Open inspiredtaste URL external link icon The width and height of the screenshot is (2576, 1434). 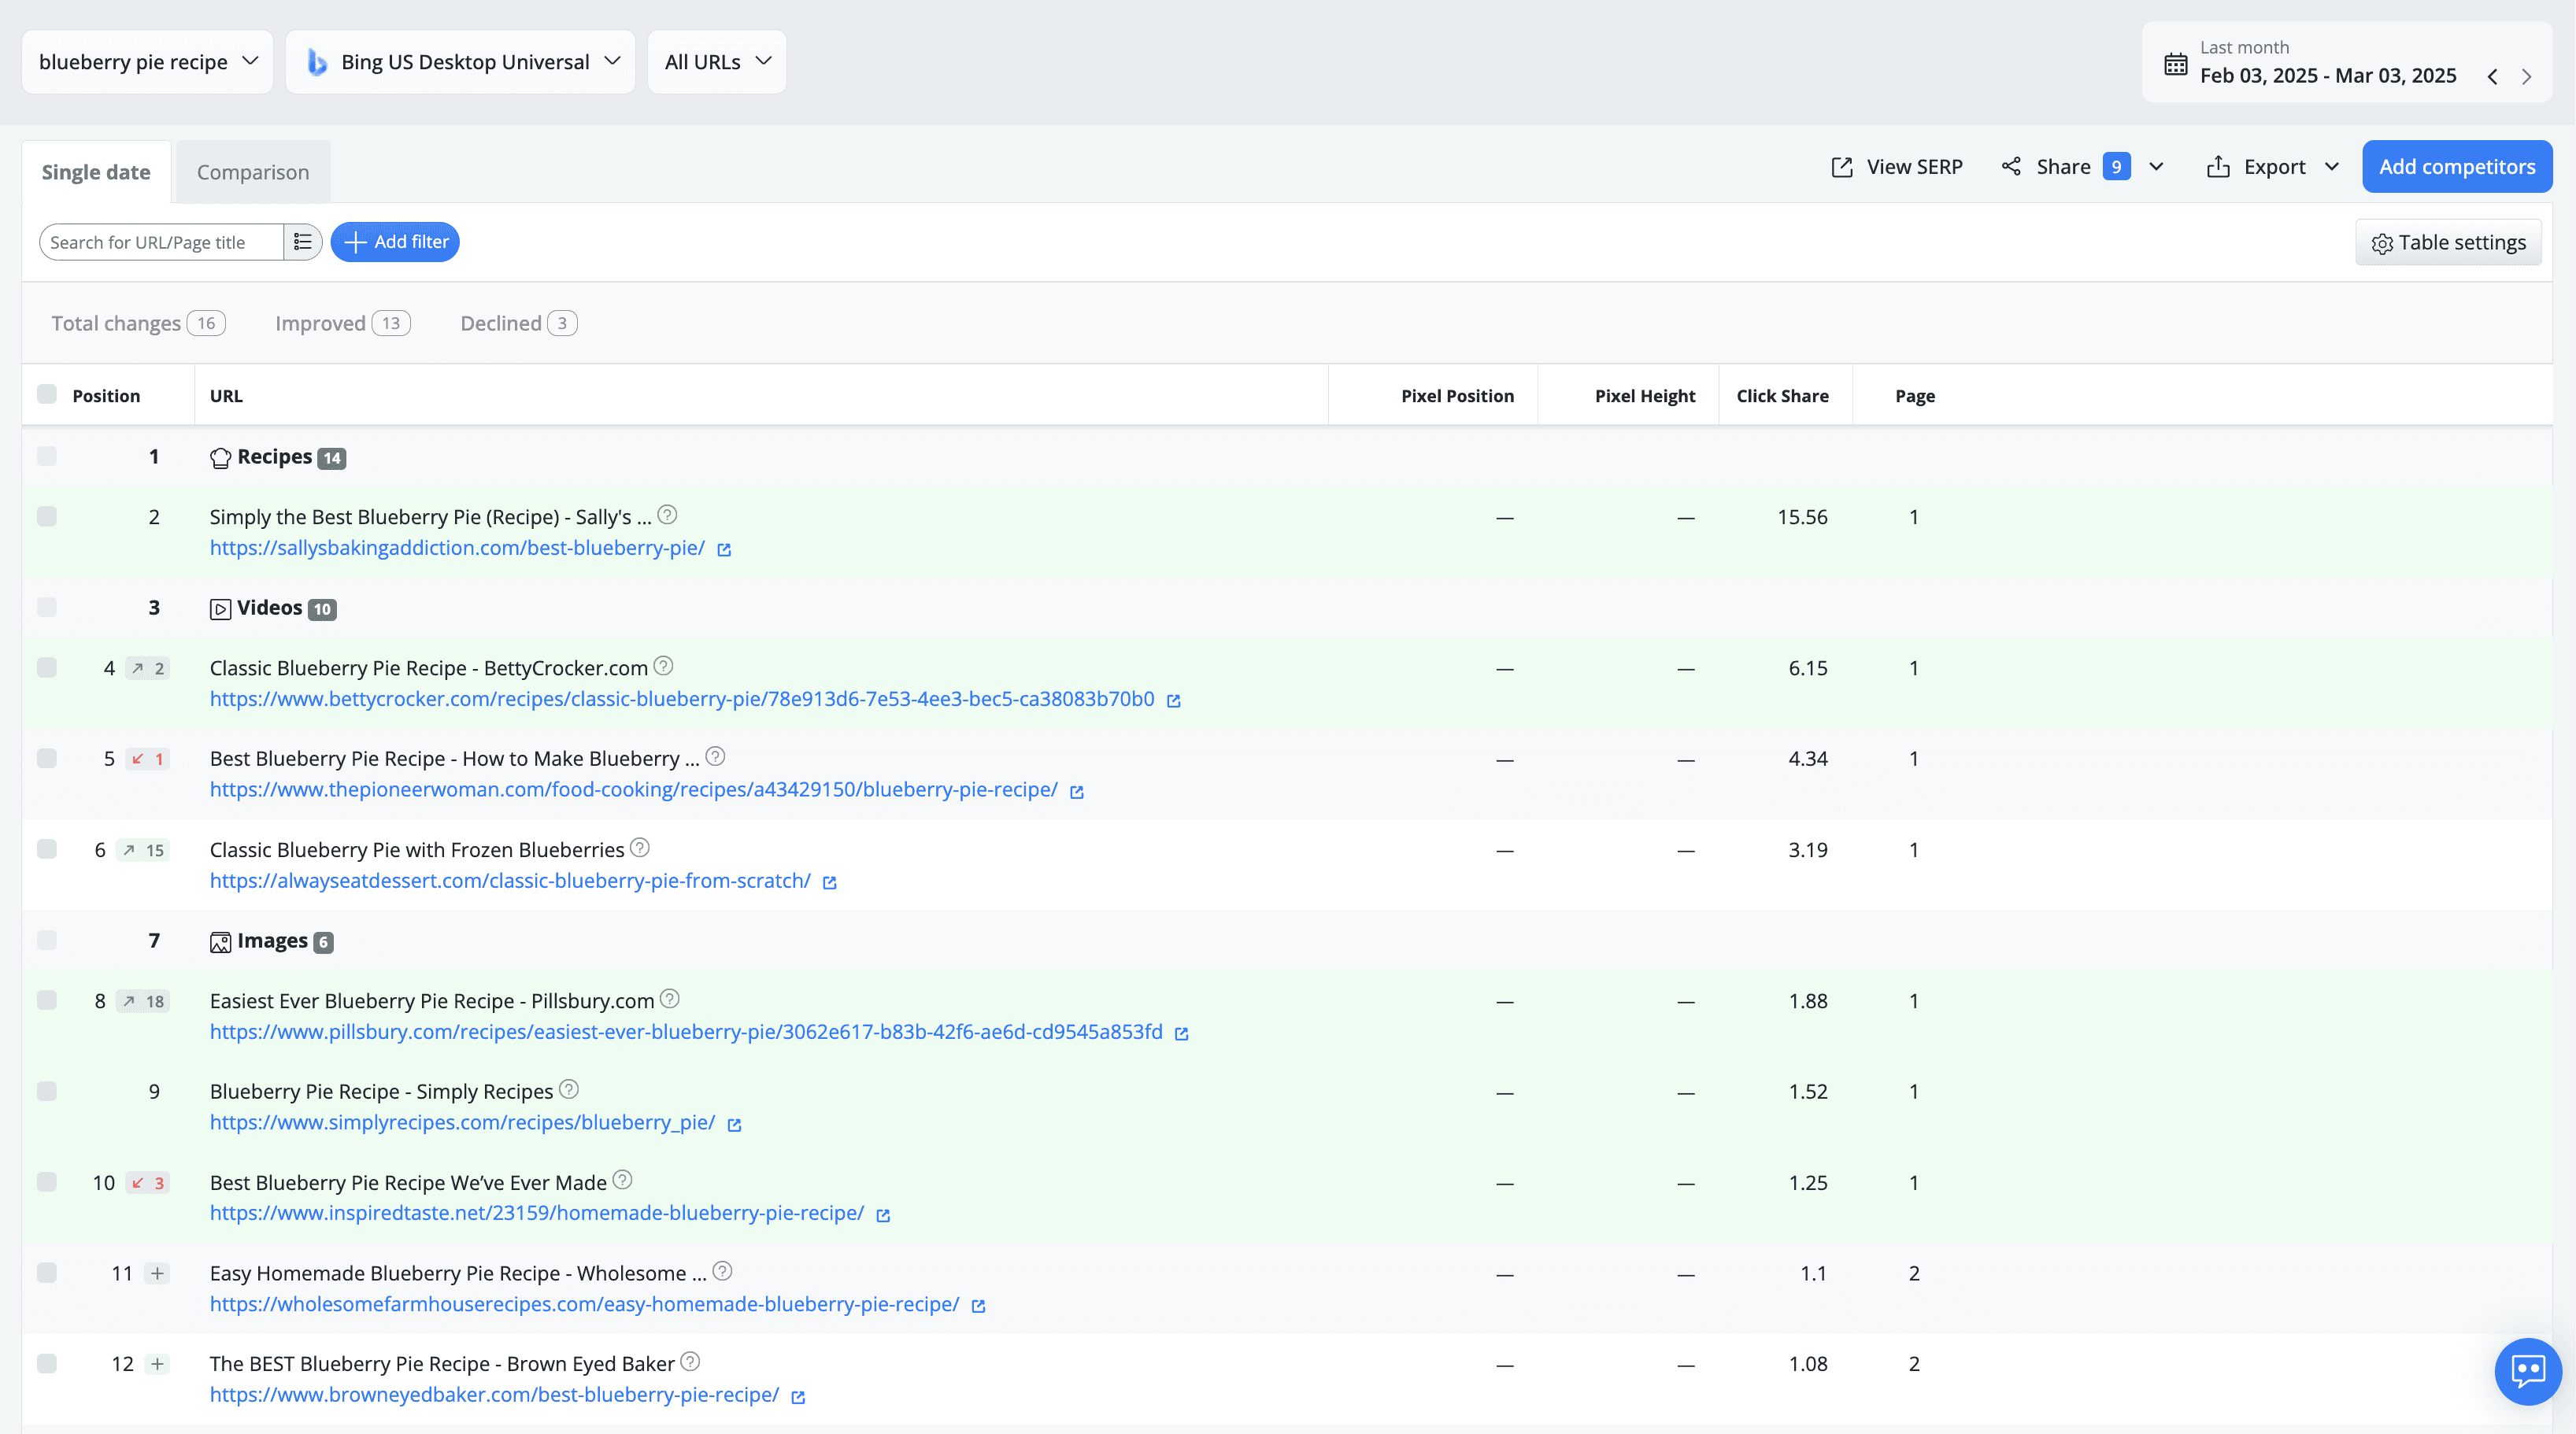click(x=883, y=1215)
